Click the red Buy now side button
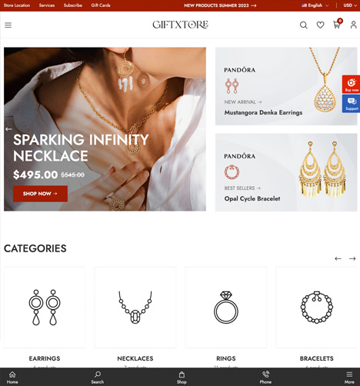The width and height of the screenshot is (360, 386). 351,85
